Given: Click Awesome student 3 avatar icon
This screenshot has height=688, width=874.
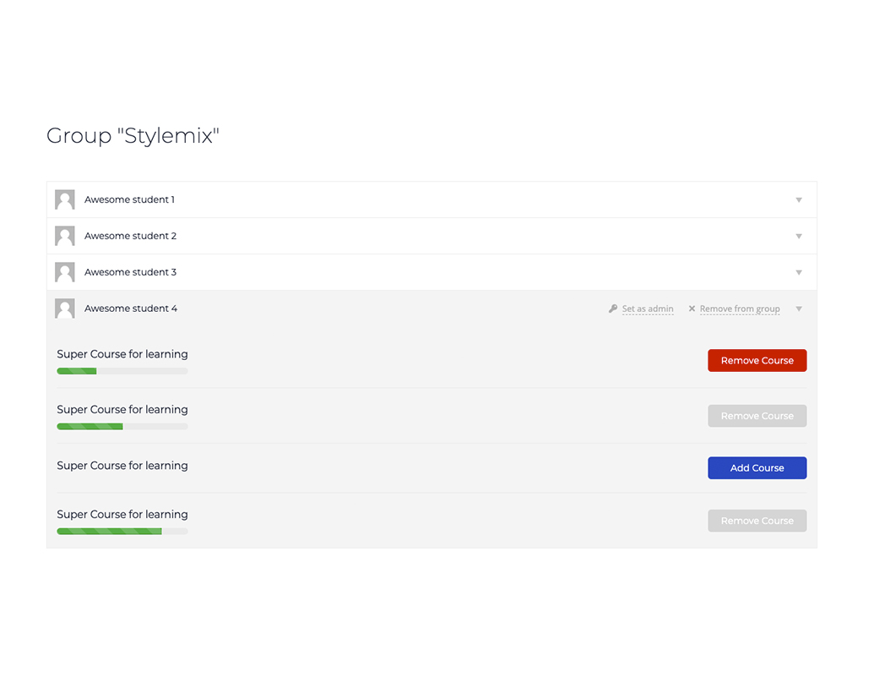Looking at the screenshot, I should point(65,272).
